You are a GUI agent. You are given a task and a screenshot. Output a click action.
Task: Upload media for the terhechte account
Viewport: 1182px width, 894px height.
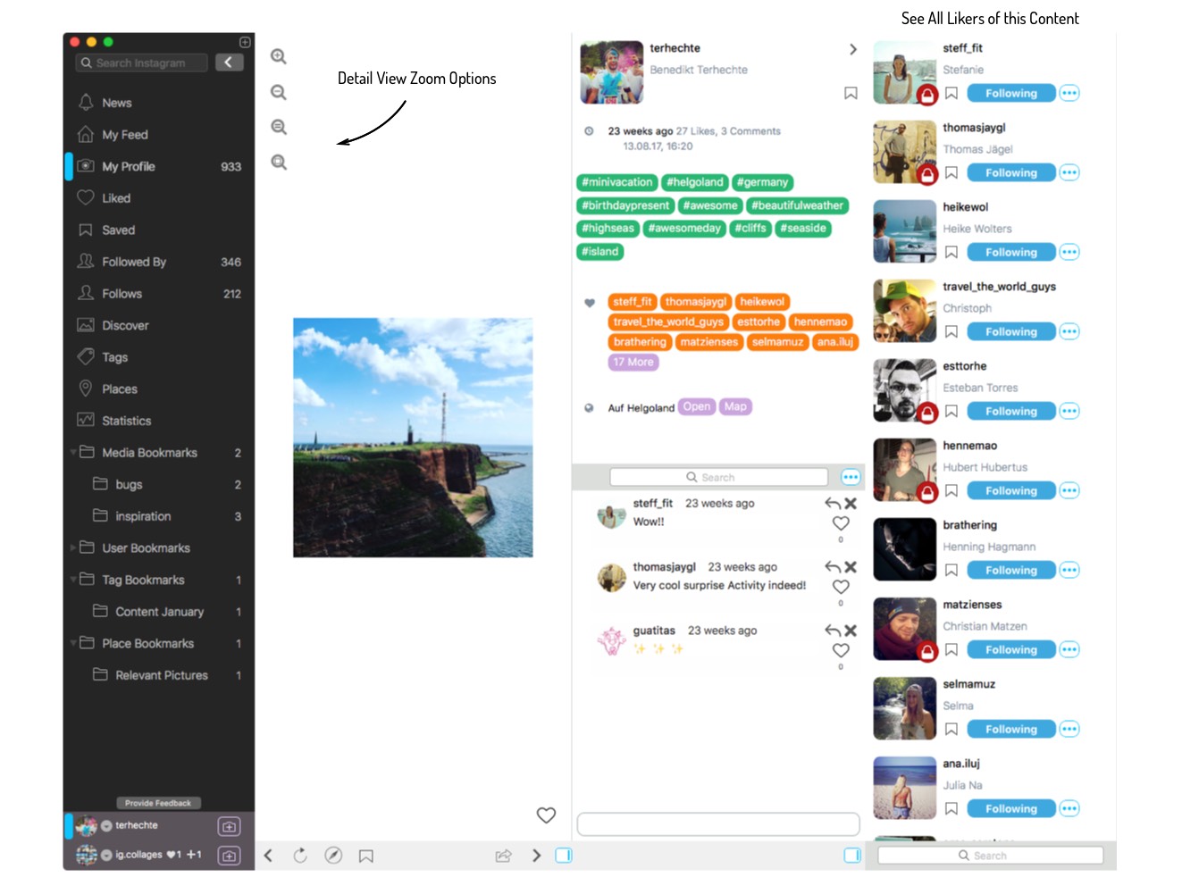[229, 826]
